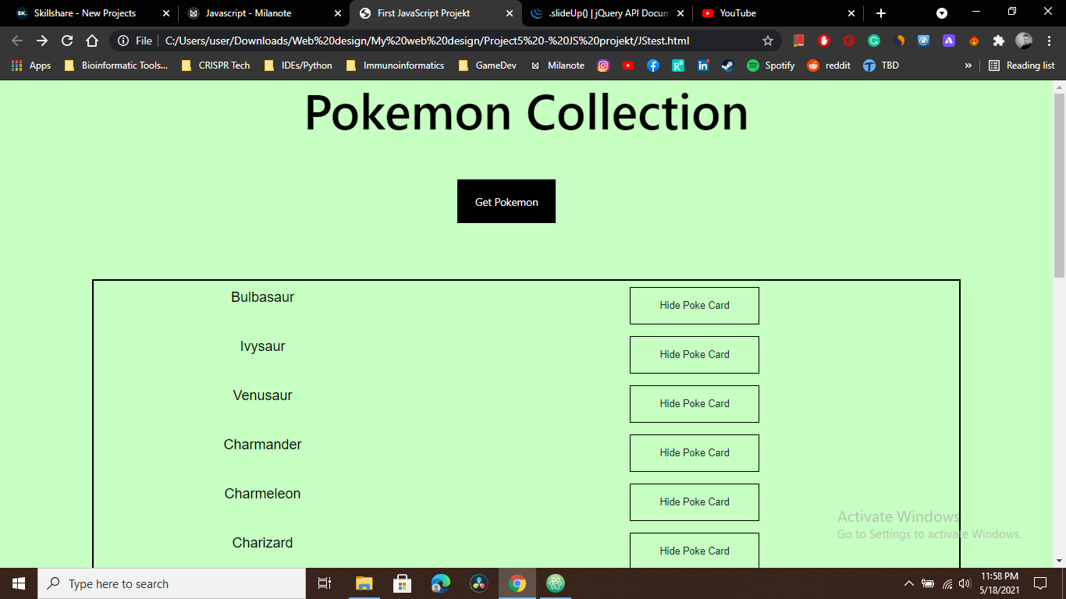
Task: Open the Atom editor from the taskbar
Action: [x=556, y=583]
